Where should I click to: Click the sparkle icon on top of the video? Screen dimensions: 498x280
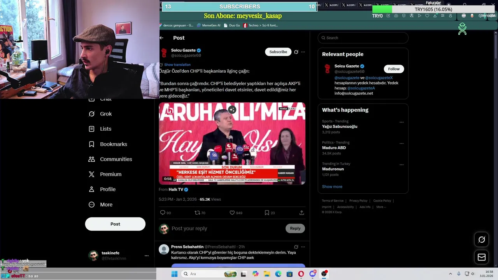[232, 110]
